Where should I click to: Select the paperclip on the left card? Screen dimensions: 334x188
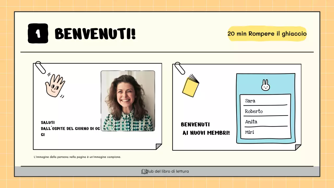tap(40, 67)
